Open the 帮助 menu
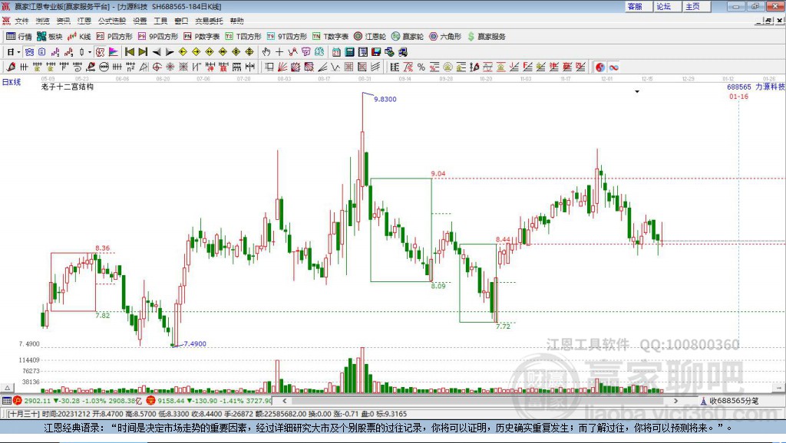Viewport: 786px width, 443px height. [x=236, y=21]
